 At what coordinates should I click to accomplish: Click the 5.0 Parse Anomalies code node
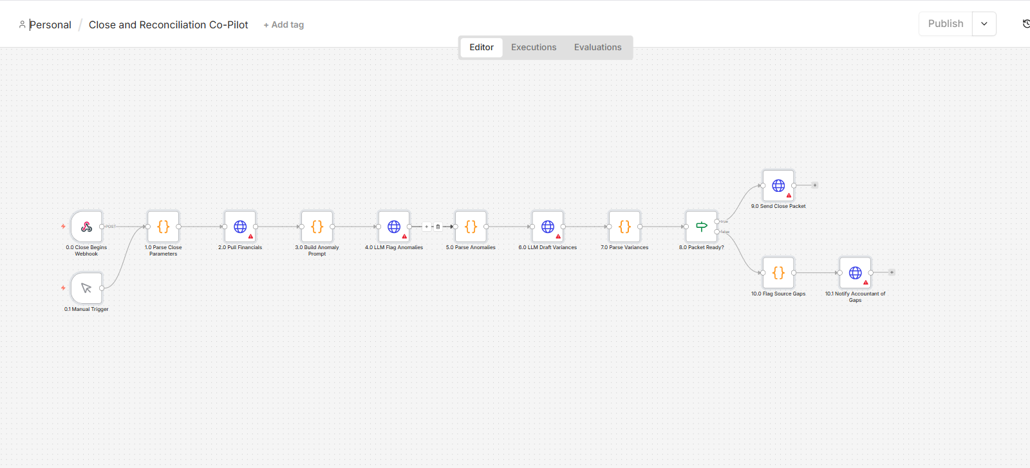click(471, 227)
